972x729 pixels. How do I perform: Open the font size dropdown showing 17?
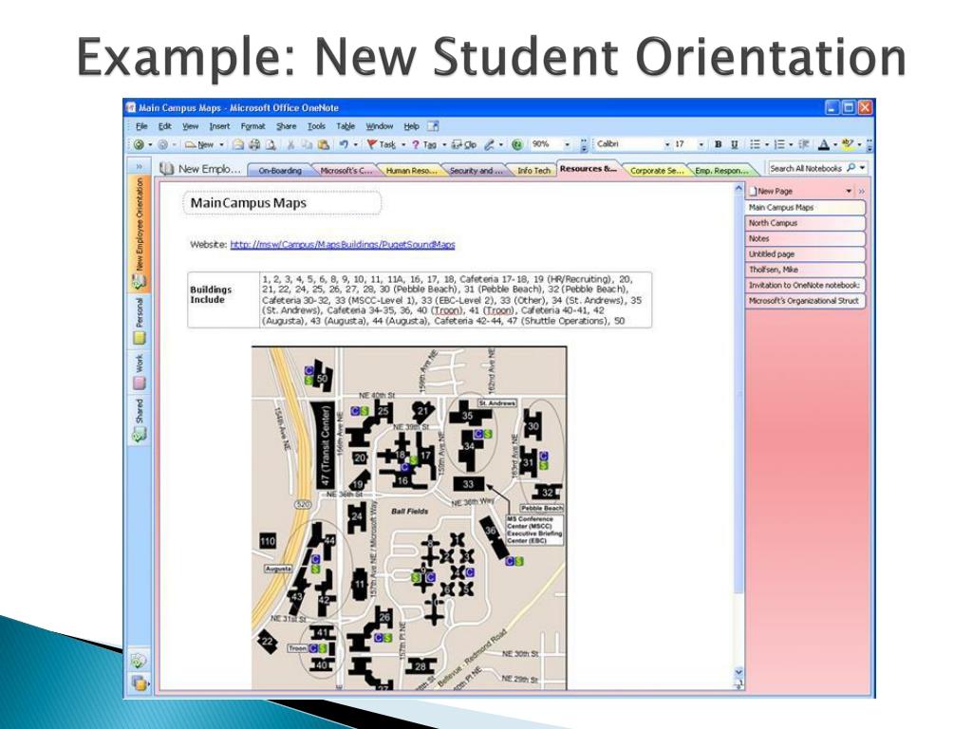click(701, 144)
